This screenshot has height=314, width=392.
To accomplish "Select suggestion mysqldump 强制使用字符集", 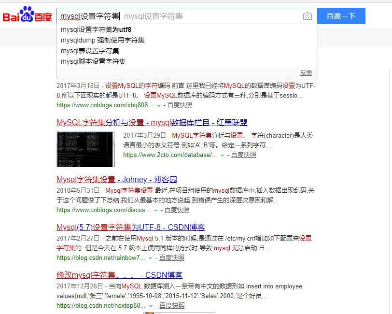I will [186, 40].
